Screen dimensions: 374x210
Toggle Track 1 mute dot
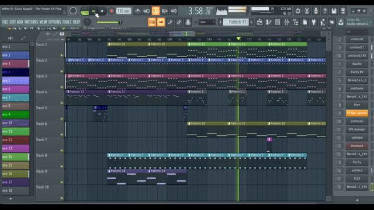[x=62, y=55]
